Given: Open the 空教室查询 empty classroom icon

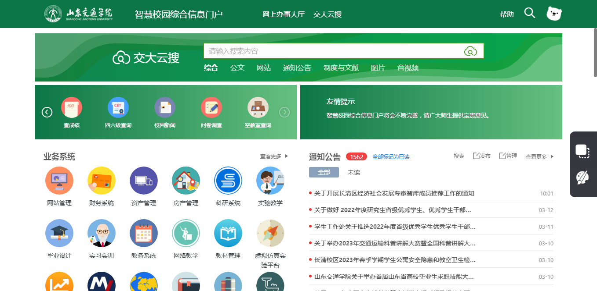Looking at the screenshot, I should point(258,108).
